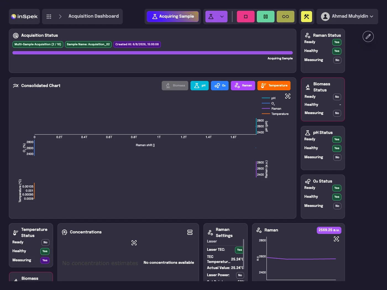This screenshot has width=387, height=290.
Task: Click the Laser Power No badge
Action: pyautogui.click(x=240, y=275)
